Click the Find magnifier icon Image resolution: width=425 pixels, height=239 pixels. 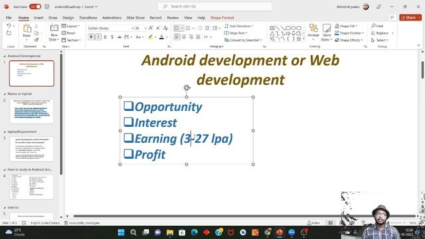coord(373,26)
